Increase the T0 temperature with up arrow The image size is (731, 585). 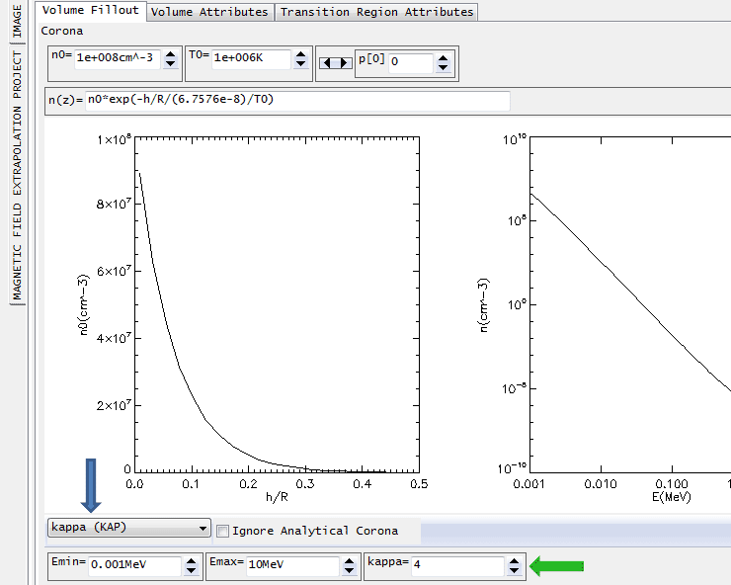click(x=301, y=55)
